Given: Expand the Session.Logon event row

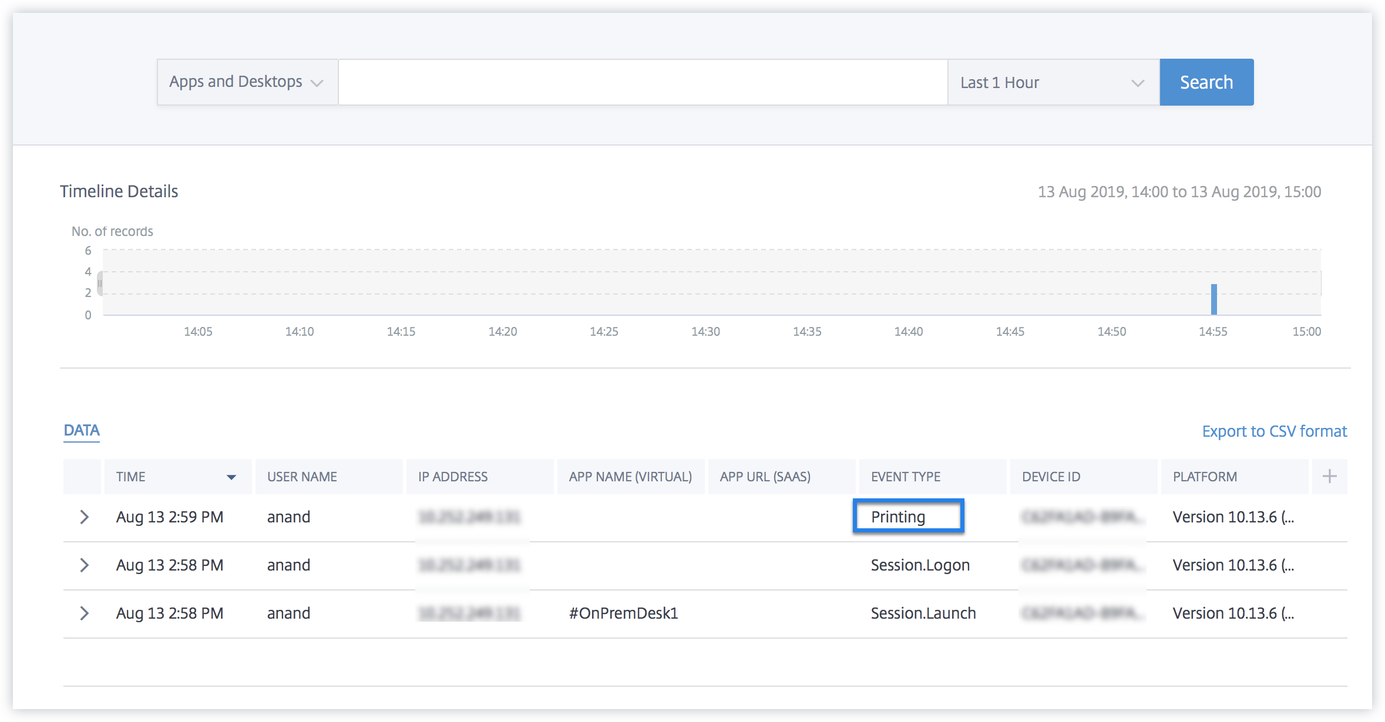Looking at the screenshot, I should [x=84, y=565].
